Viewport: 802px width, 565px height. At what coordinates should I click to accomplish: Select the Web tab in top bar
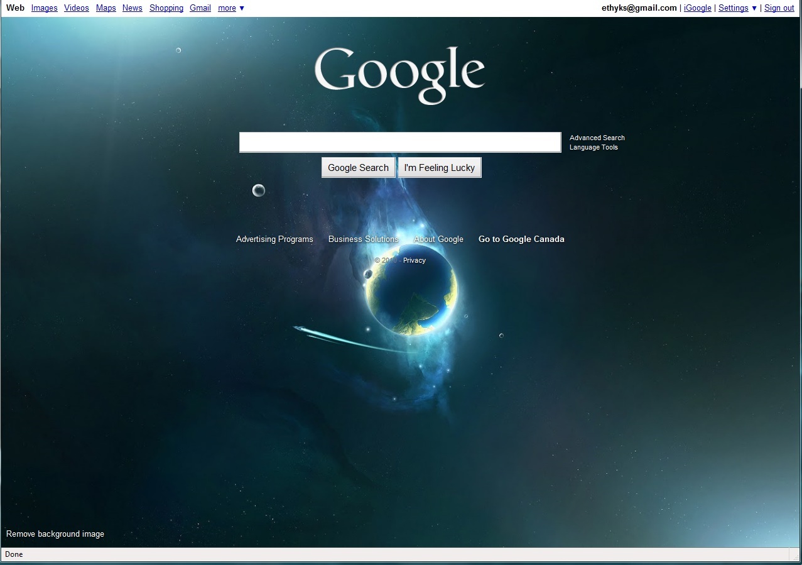(x=15, y=8)
